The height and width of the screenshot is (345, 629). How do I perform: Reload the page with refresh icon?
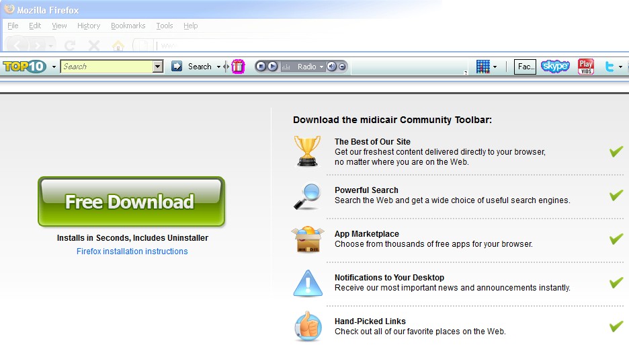coord(70,45)
